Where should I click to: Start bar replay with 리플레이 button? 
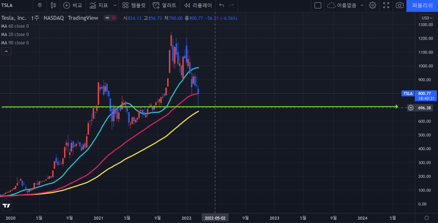(198, 5)
